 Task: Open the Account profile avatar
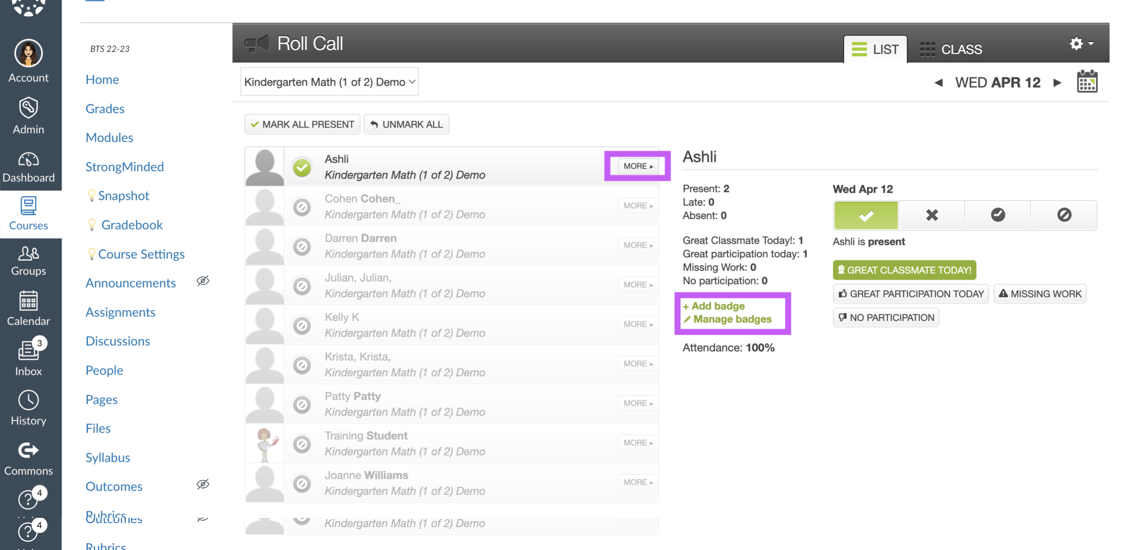pyautogui.click(x=28, y=53)
